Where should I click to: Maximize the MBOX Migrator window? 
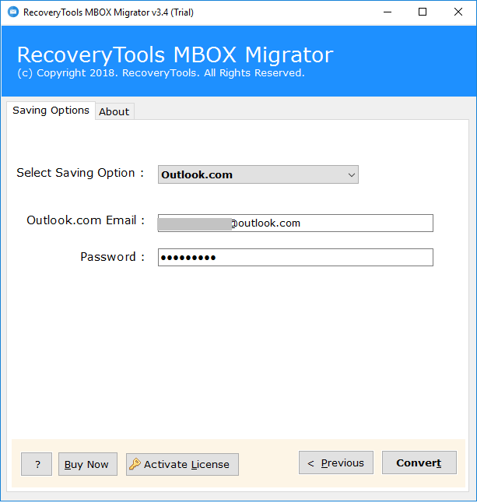coord(423,12)
